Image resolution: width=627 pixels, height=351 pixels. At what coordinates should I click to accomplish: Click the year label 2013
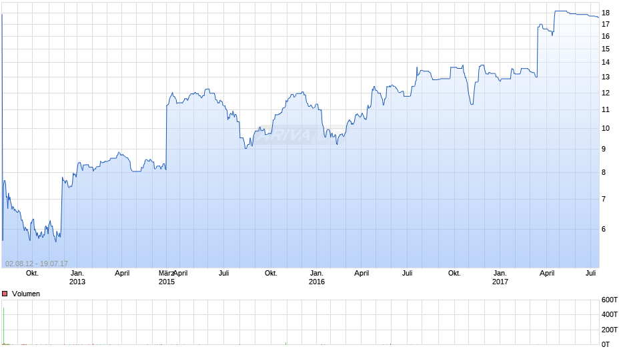(77, 282)
